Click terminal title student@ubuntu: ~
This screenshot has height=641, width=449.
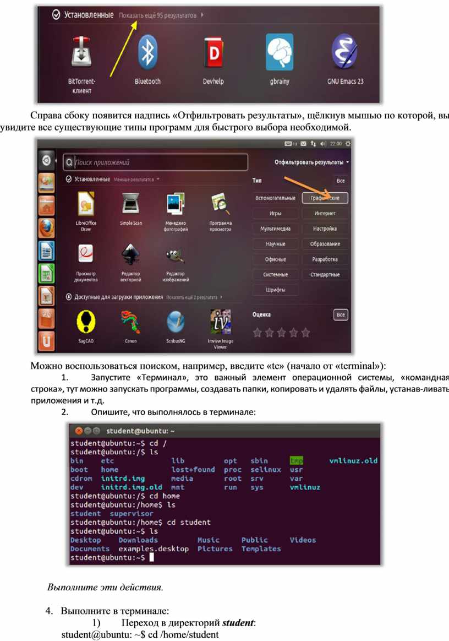coord(140,431)
